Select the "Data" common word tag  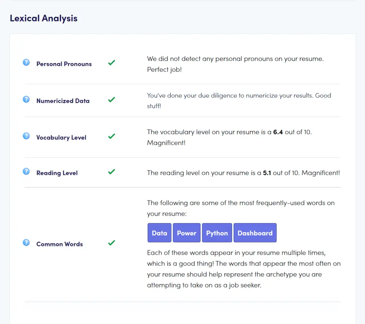(160, 233)
